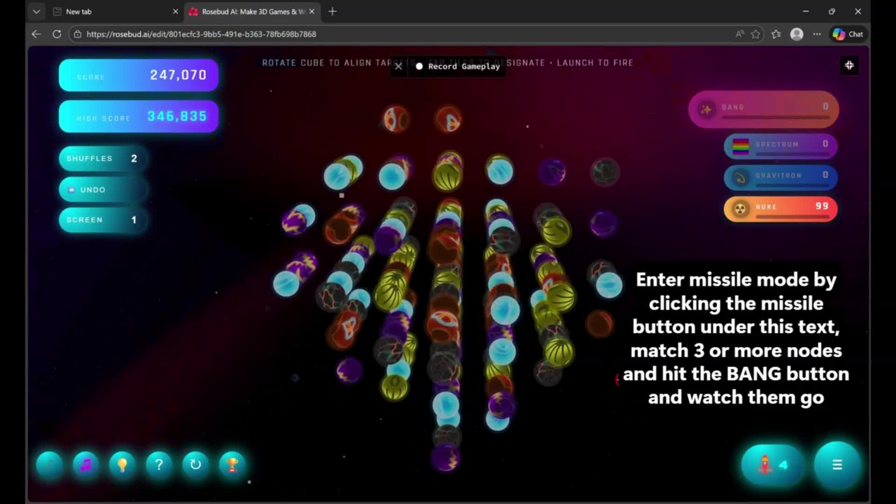Toggle the music note button
The image size is (896, 504).
pos(86,465)
